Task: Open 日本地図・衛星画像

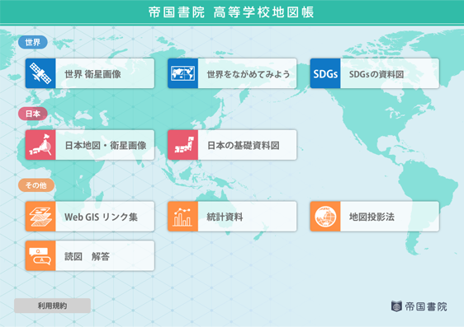Action: click(105, 145)
